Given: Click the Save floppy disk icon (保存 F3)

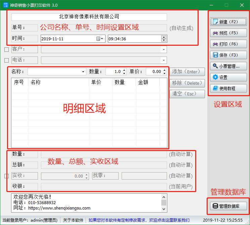Looking at the screenshot, I should pyautogui.click(x=215, y=55).
